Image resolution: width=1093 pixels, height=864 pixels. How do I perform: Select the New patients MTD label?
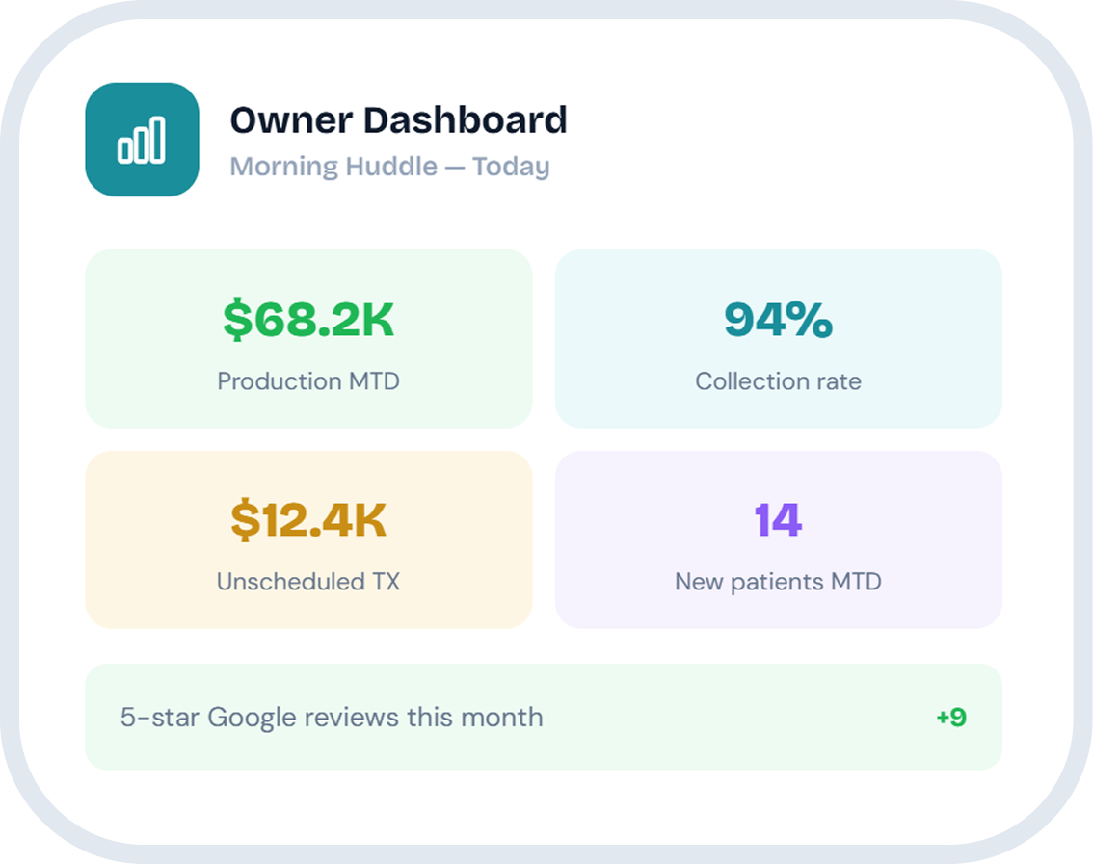tap(778, 582)
